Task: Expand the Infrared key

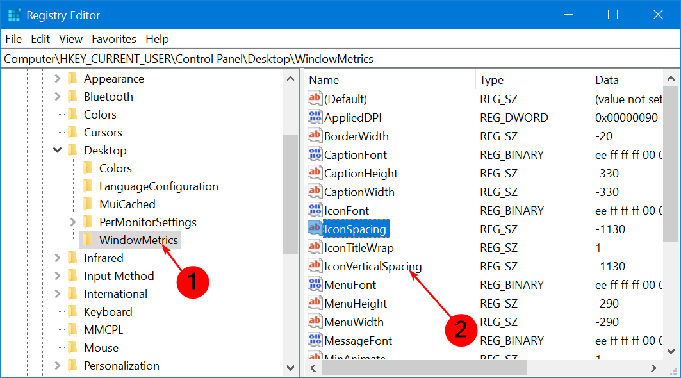Action: point(57,258)
